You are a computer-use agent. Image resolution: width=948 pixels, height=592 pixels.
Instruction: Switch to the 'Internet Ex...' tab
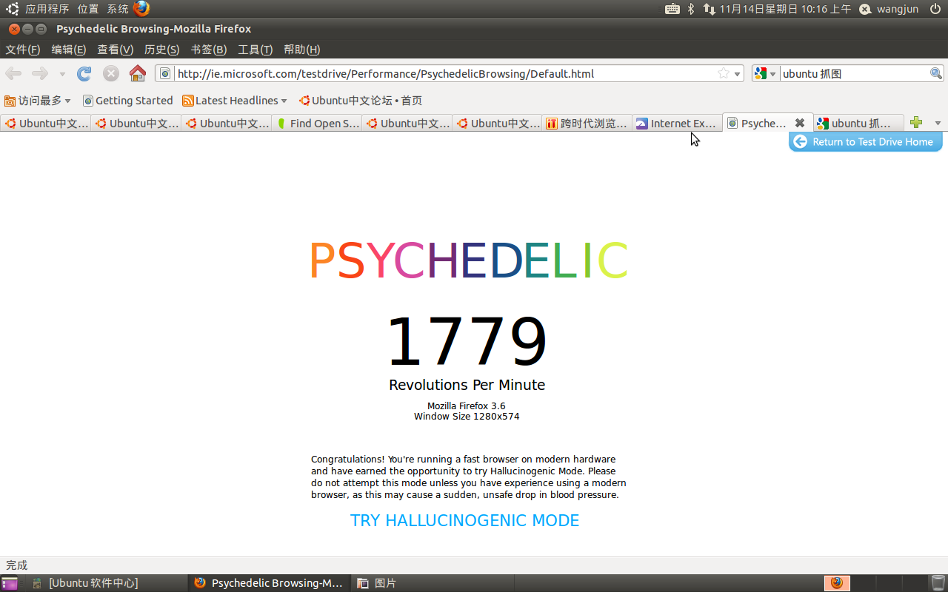tap(678, 123)
